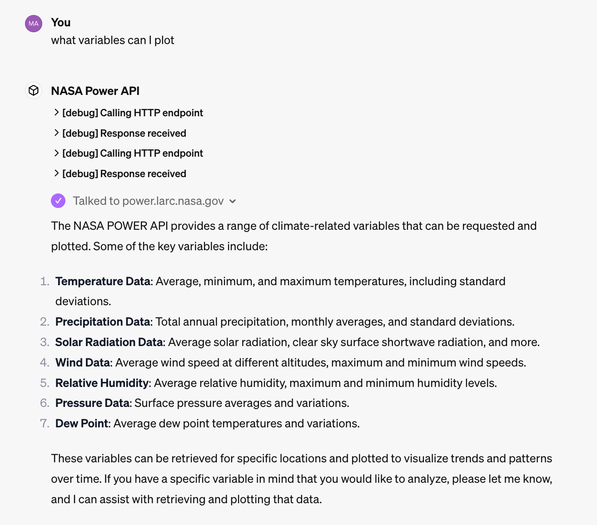Expand the first Response received debug entry

120,133
